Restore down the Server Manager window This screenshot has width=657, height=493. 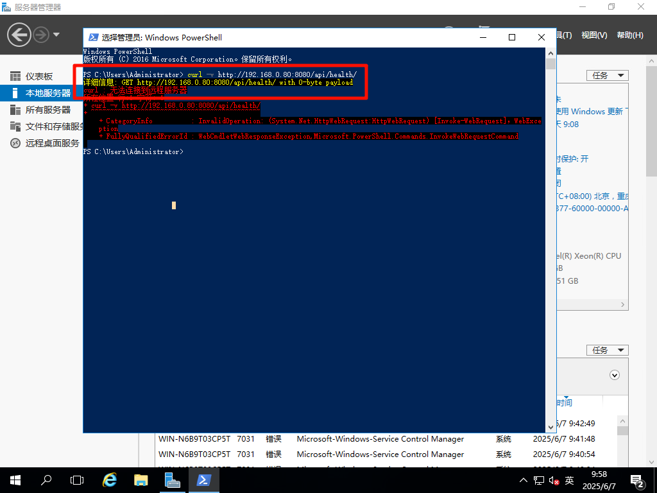coord(611,6)
